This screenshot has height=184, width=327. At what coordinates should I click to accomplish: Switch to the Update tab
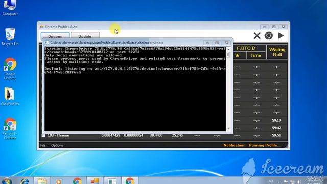[85, 36]
